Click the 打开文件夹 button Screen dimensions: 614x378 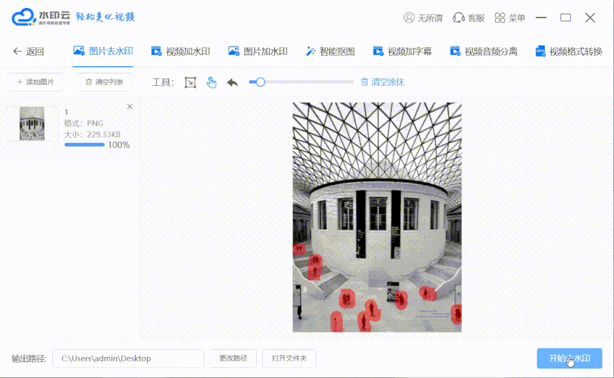tap(290, 359)
